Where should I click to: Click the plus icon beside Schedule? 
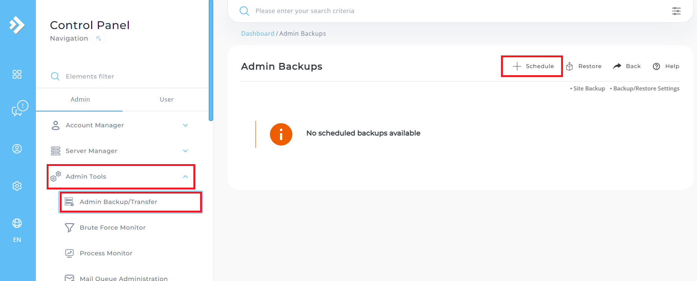coord(517,66)
